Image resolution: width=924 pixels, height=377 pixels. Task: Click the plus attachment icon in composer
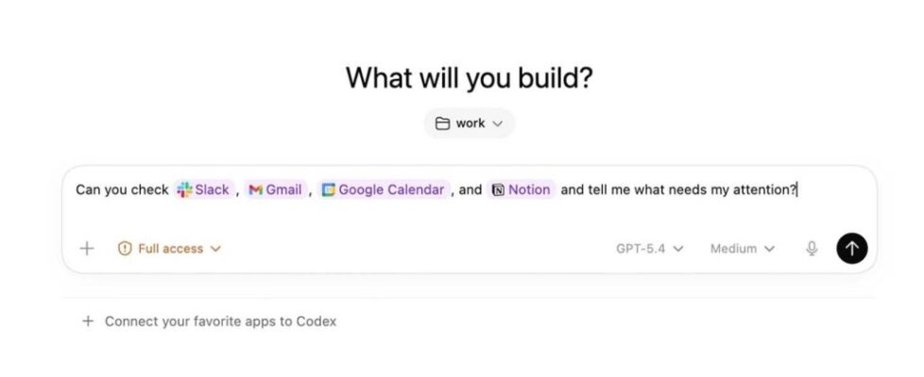pyautogui.click(x=87, y=249)
